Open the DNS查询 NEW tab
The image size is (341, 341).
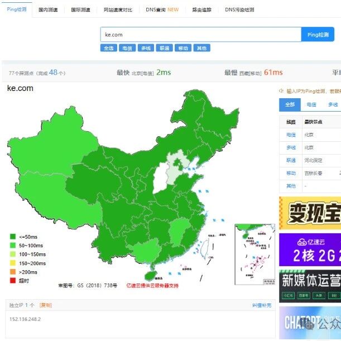(162, 10)
